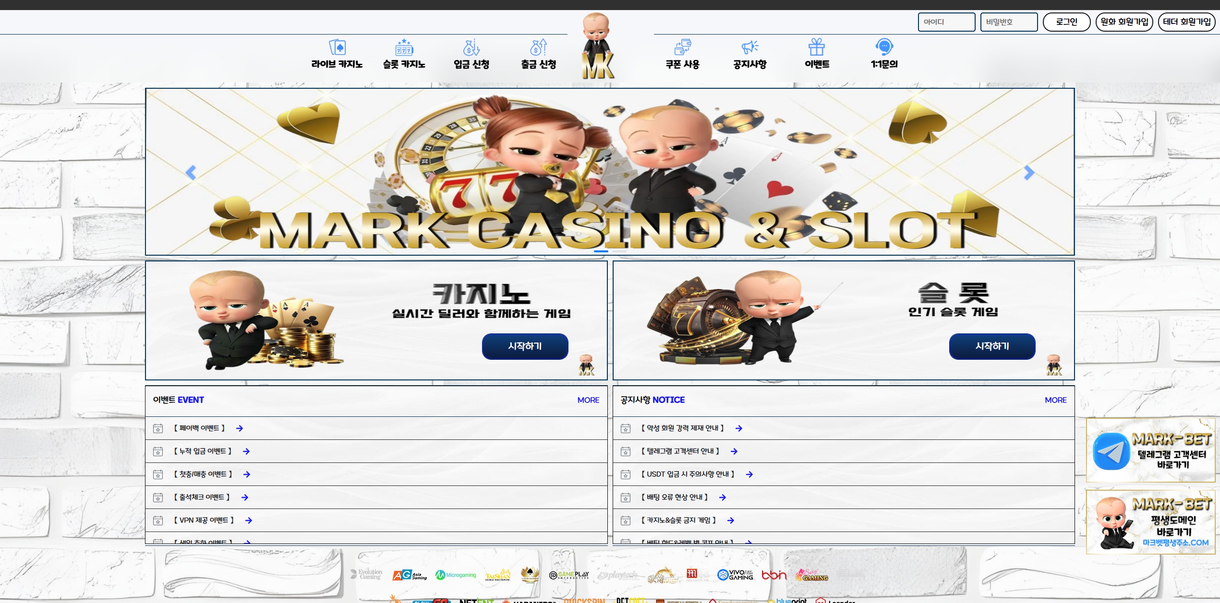The height and width of the screenshot is (603, 1220).
Task: Click the 이벤트 gift box icon
Action: pos(816,47)
